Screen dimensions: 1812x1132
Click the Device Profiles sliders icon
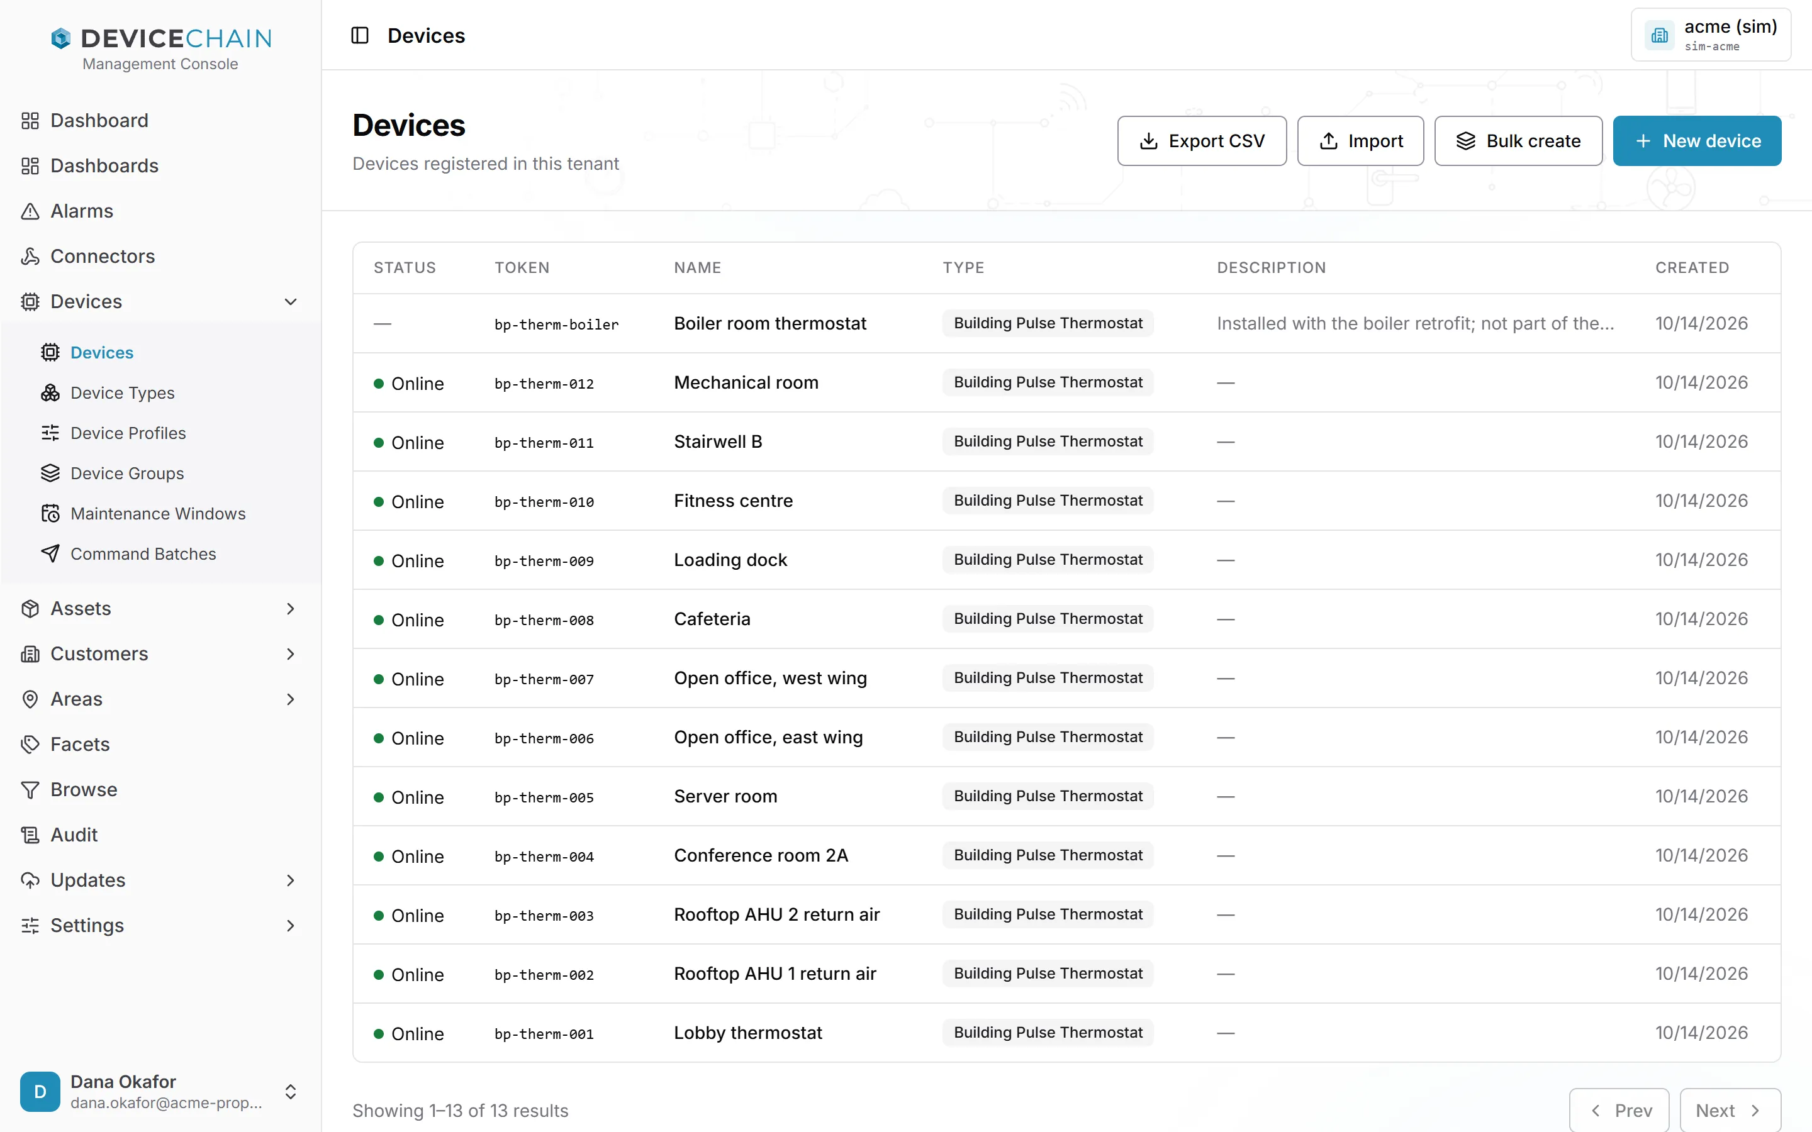pyautogui.click(x=50, y=433)
